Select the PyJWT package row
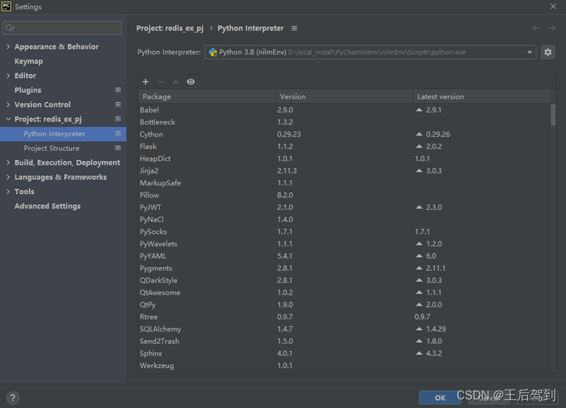Image resolution: width=566 pixels, height=408 pixels. [x=345, y=207]
